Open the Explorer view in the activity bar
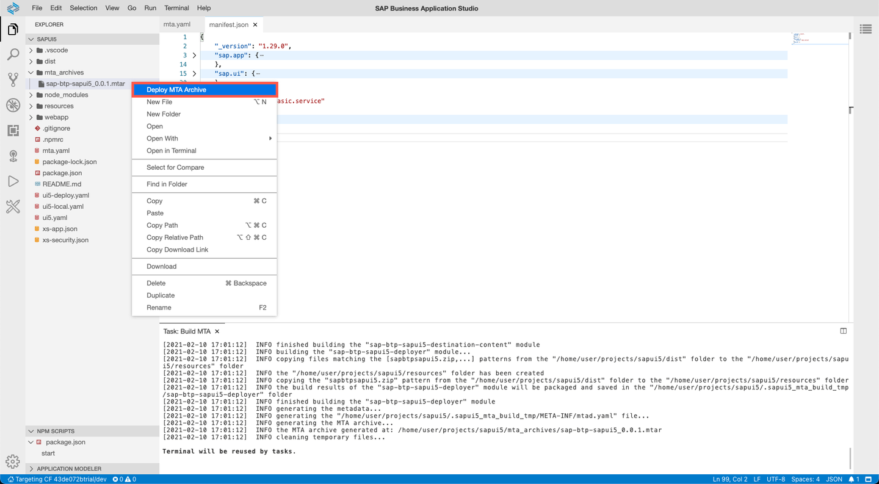879x484 pixels. pos(13,29)
